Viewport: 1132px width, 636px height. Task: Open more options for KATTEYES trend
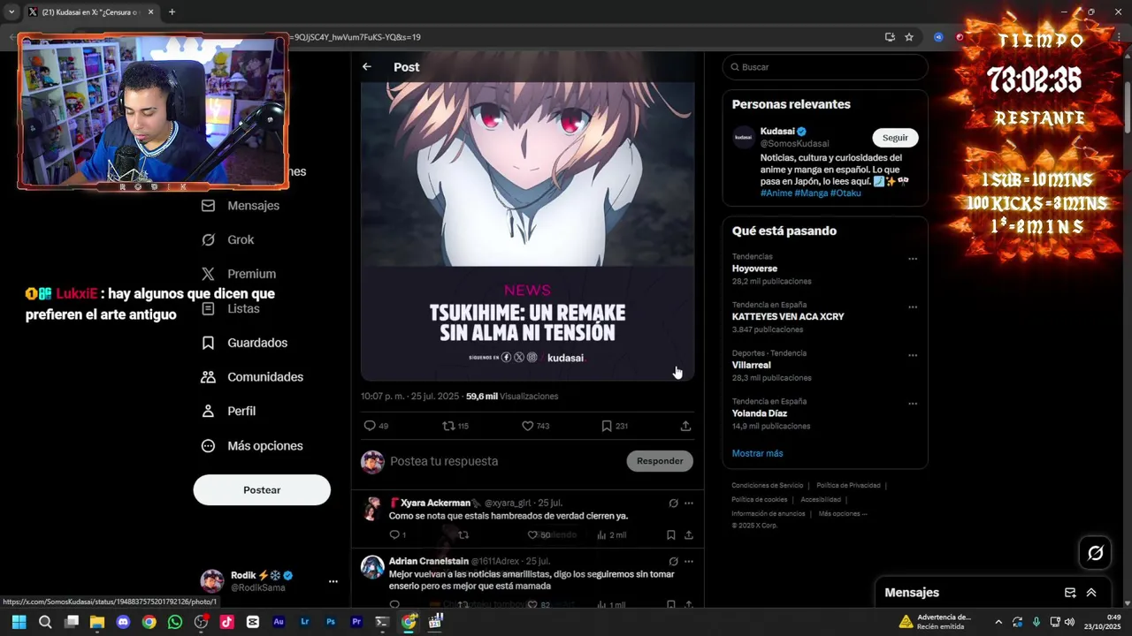pos(913,307)
